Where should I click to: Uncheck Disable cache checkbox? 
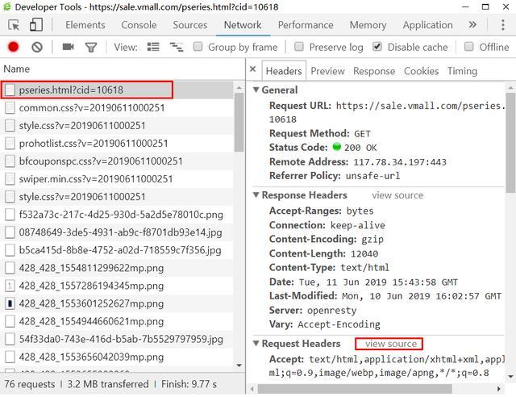click(x=377, y=47)
